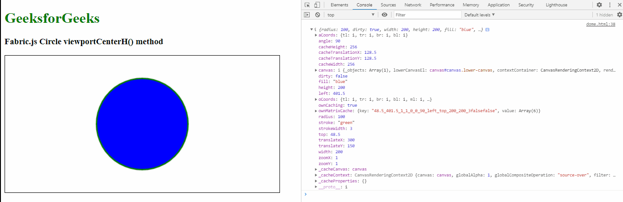Screen dimensions: 623x202
Task: Expand the _cacheCanvas property
Action: click(316, 169)
